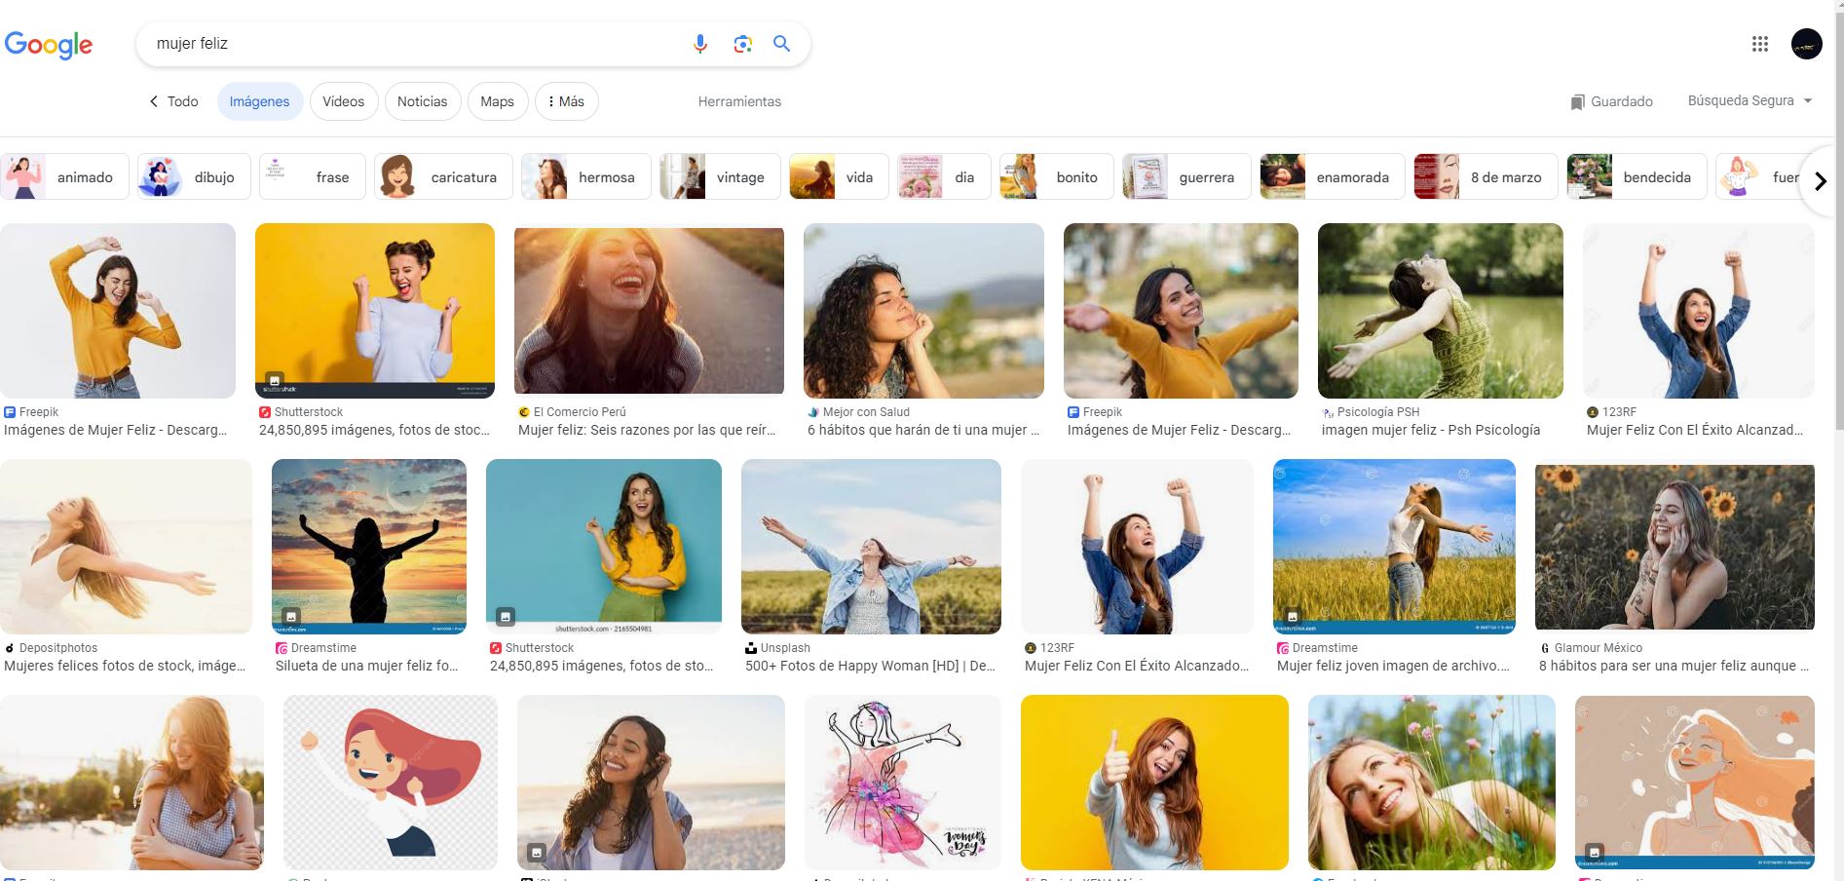
Task: Filter results by 'dibujo' chip
Action: (x=194, y=177)
